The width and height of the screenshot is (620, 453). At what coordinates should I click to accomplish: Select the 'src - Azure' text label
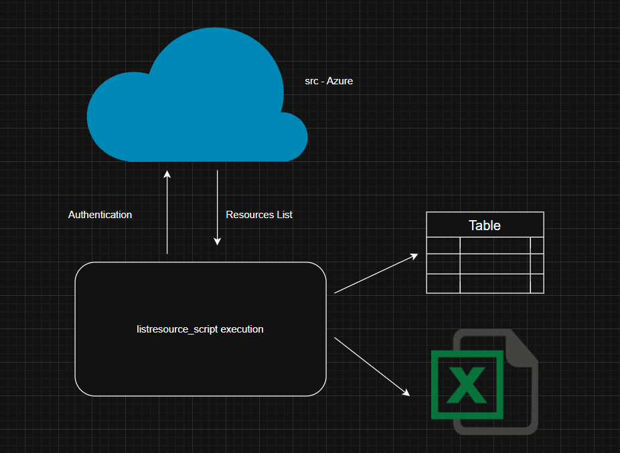point(329,80)
